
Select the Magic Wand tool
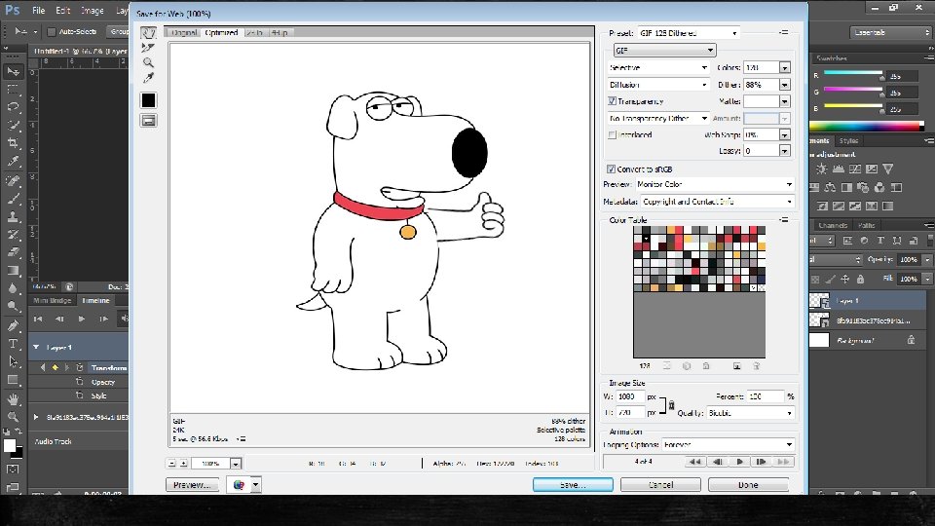(x=13, y=126)
